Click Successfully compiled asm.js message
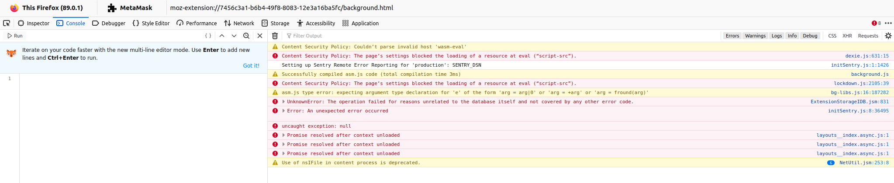 point(371,74)
